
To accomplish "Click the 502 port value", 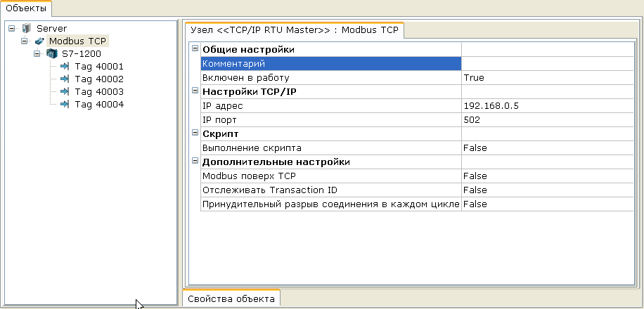I will (472, 120).
